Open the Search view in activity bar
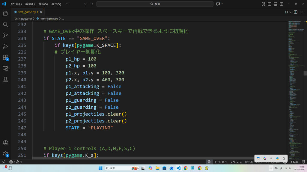This screenshot has height=172, width=307. (5, 24)
